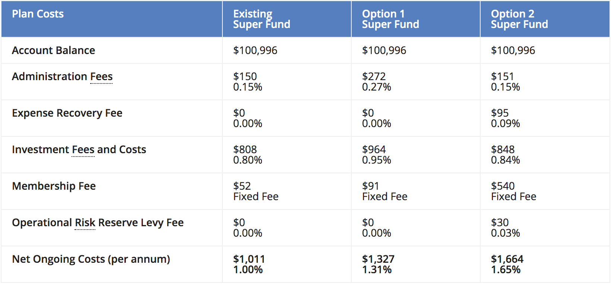This screenshot has height=284, width=611.
Task: Click the $964 Option 1 investment fee
Action: pyautogui.click(x=374, y=149)
